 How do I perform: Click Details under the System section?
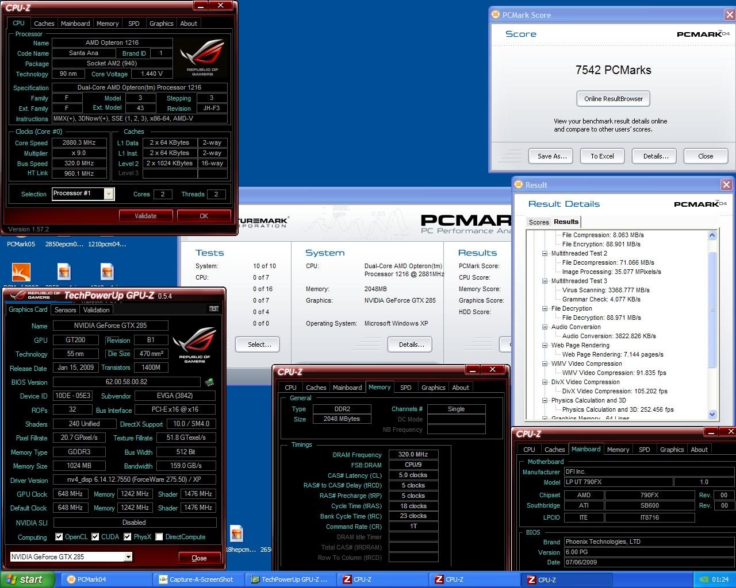pyautogui.click(x=411, y=345)
